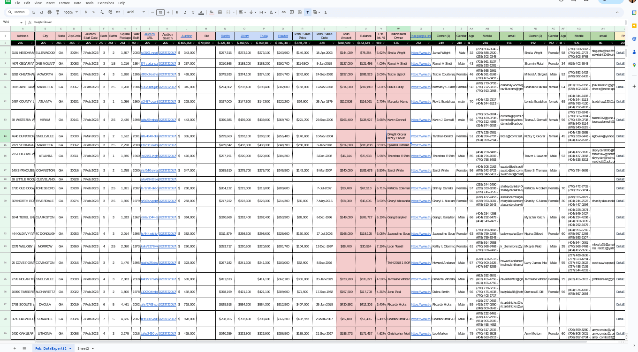Open the Data menu
Viewport: 638px width, 352px height.
(x=77, y=3)
